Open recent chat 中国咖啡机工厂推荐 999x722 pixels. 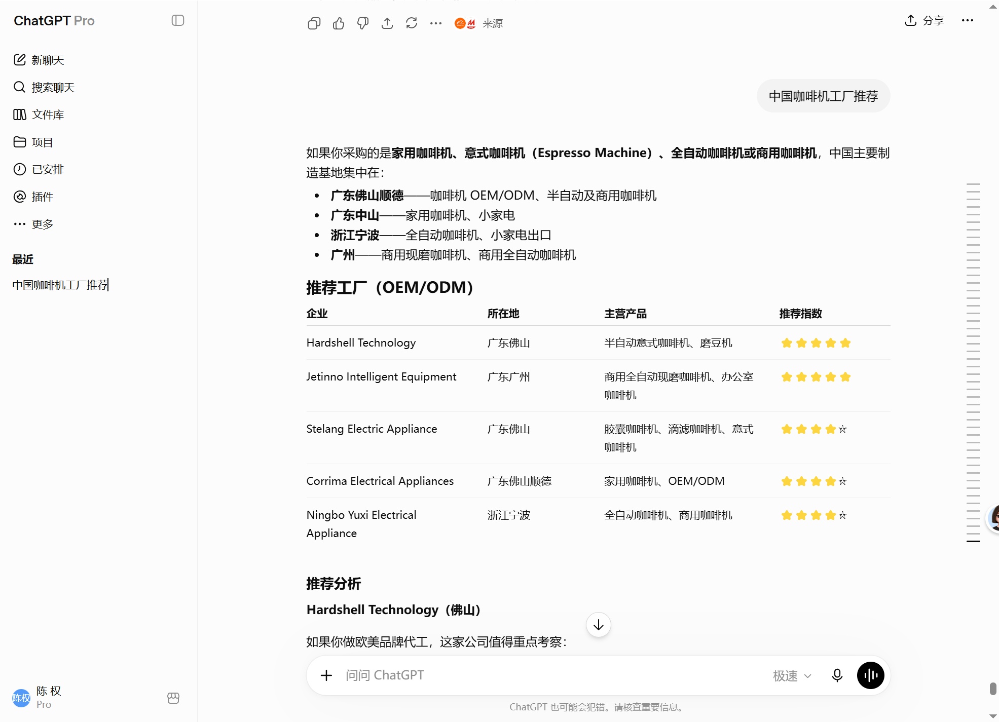point(60,285)
